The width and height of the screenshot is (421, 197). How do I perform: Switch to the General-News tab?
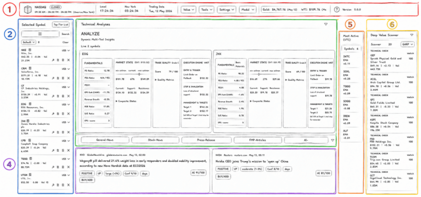[x=105, y=140]
